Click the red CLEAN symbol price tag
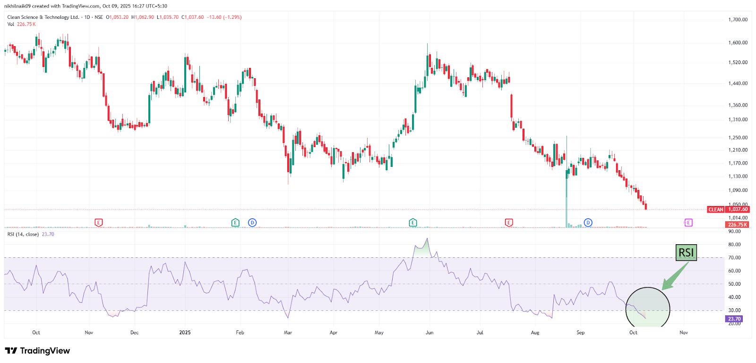The image size is (756, 363). [715, 209]
